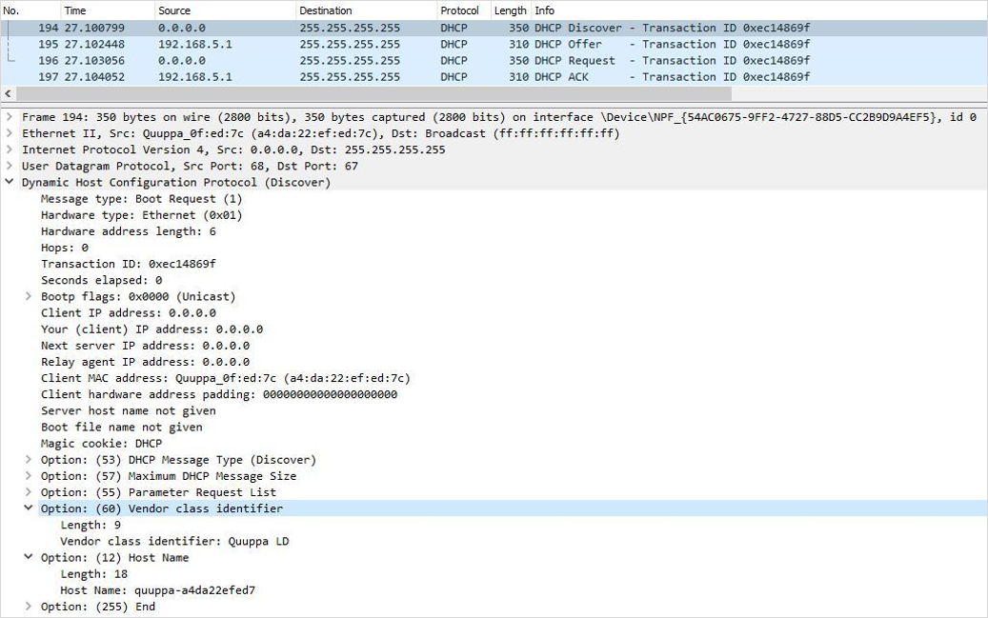The width and height of the screenshot is (988, 618).
Task: Click time 27.100799 in packet 194
Action: (x=94, y=28)
